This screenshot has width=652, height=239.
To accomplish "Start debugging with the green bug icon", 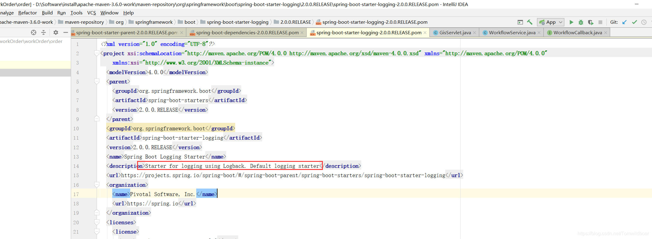I will (x=581, y=22).
